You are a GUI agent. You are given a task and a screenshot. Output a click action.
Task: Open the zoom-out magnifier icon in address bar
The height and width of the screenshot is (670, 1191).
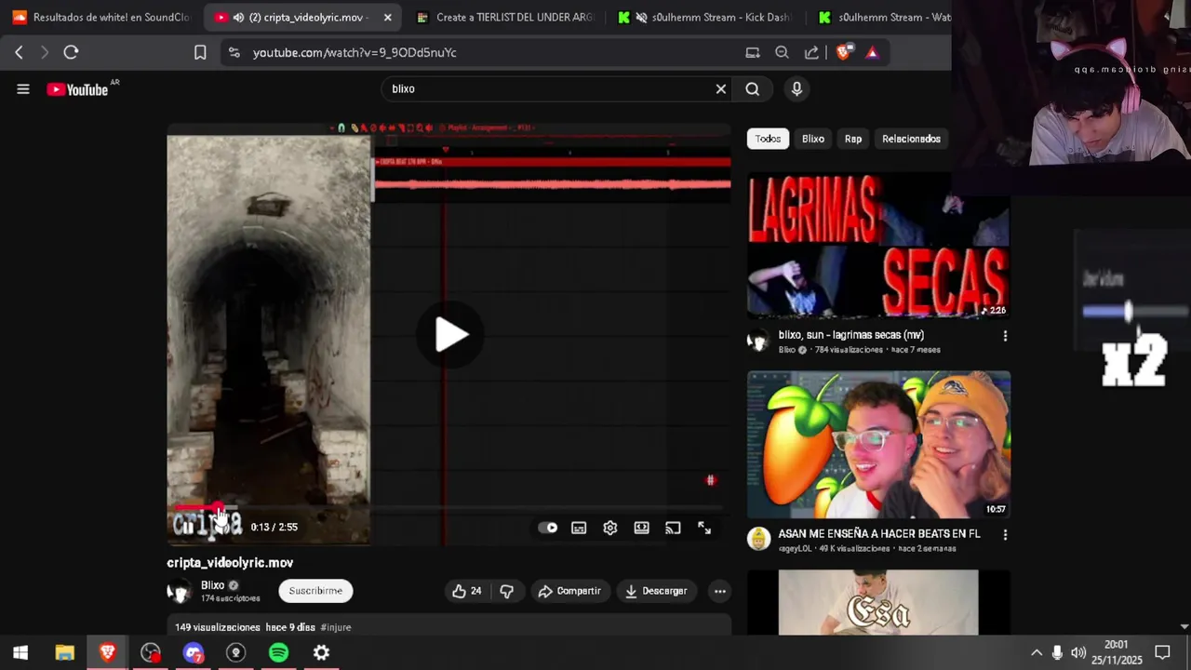coord(783,53)
